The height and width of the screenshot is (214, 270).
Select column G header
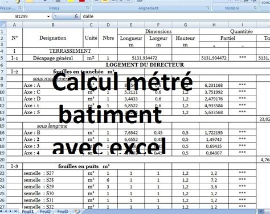coord(185,25)
